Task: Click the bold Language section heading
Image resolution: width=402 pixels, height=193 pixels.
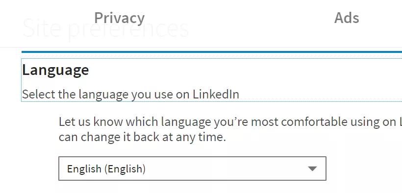Action: tap(55, 70)
